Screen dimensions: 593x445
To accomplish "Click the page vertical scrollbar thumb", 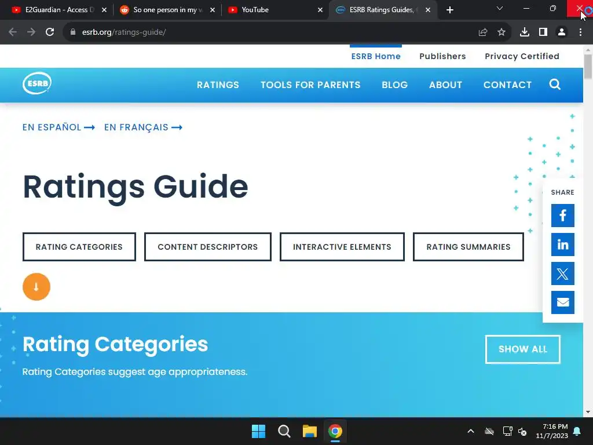I will [588, 67].
